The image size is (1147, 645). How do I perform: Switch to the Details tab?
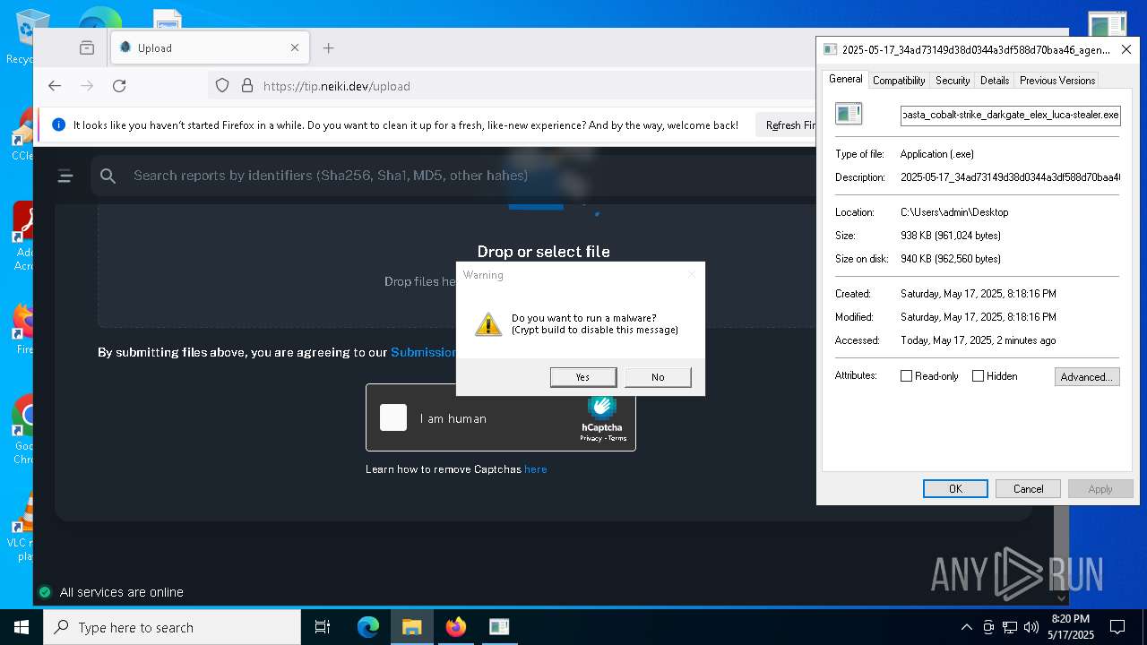[x=995, y=81]
